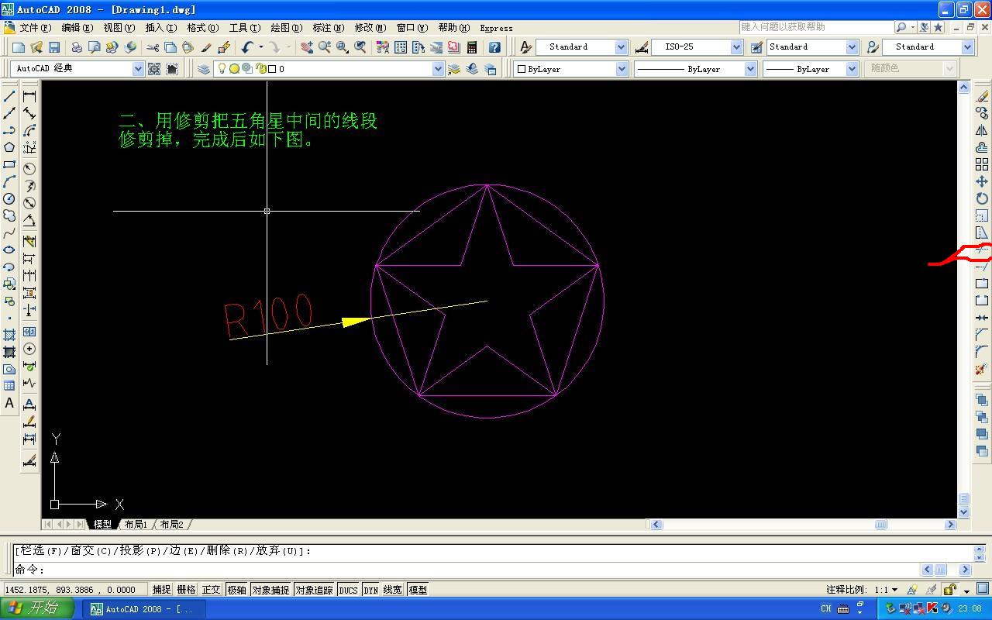Pick the Polygon drawing tool
The width and height of the screenshot is (992, 620).
tap(9, 147)
